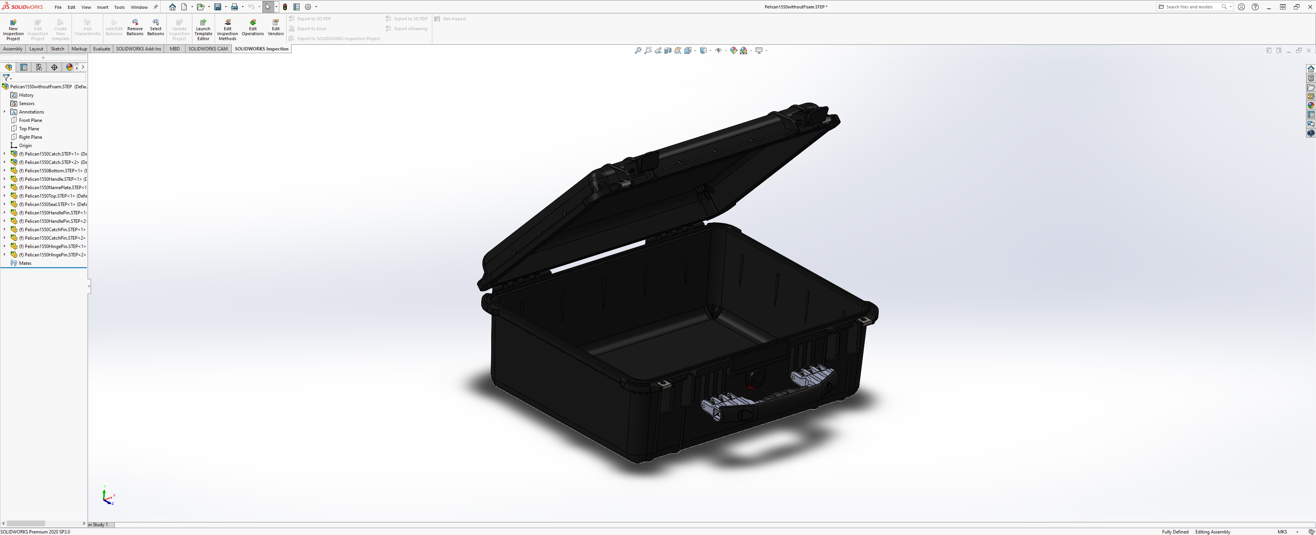Activate Section View tool
The image size is (1316, 535).
tap(668, 50)
